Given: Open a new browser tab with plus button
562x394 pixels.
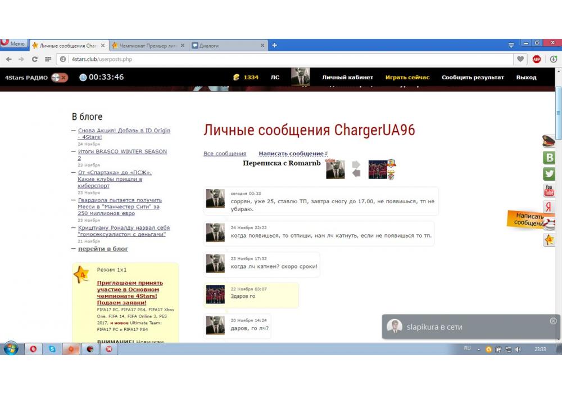Looking at the screenshot, I should [x=275, y=46].
